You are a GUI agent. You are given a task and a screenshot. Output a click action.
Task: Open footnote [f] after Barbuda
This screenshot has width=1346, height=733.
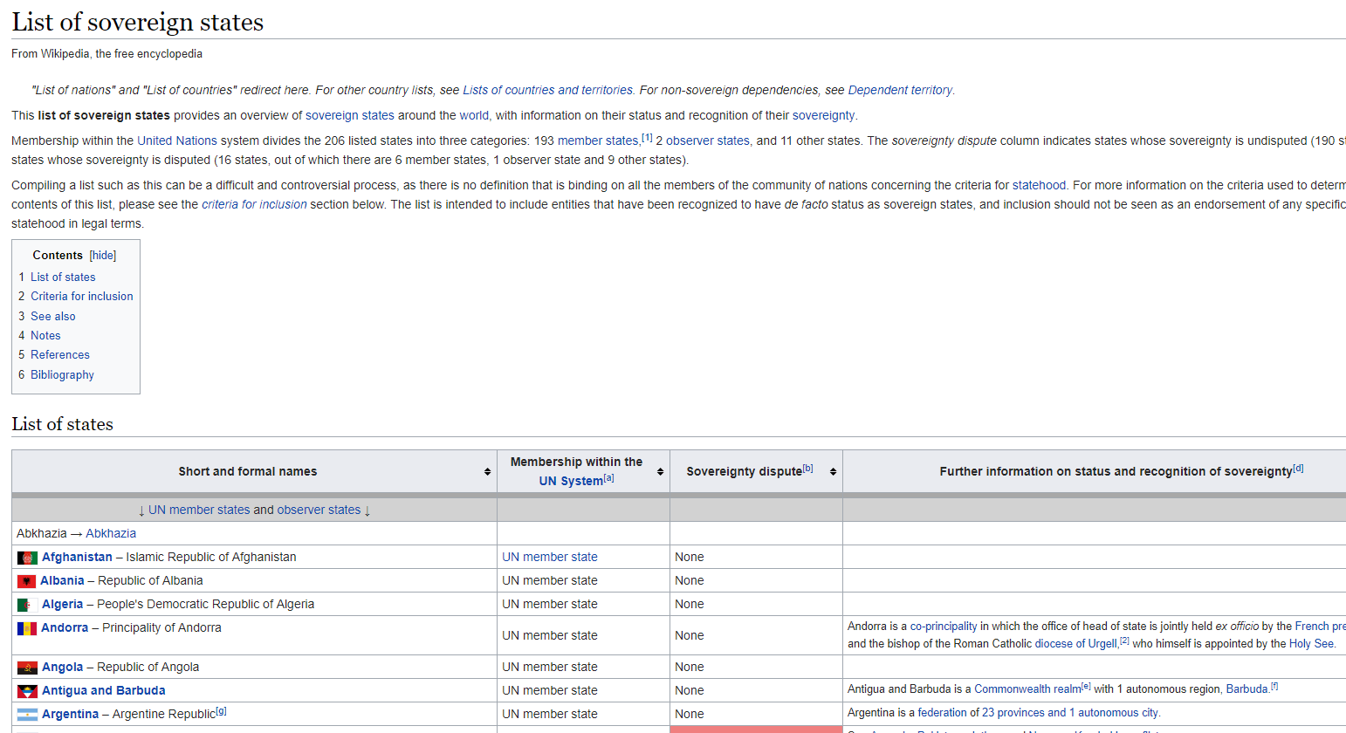(x=1274, y=686)
